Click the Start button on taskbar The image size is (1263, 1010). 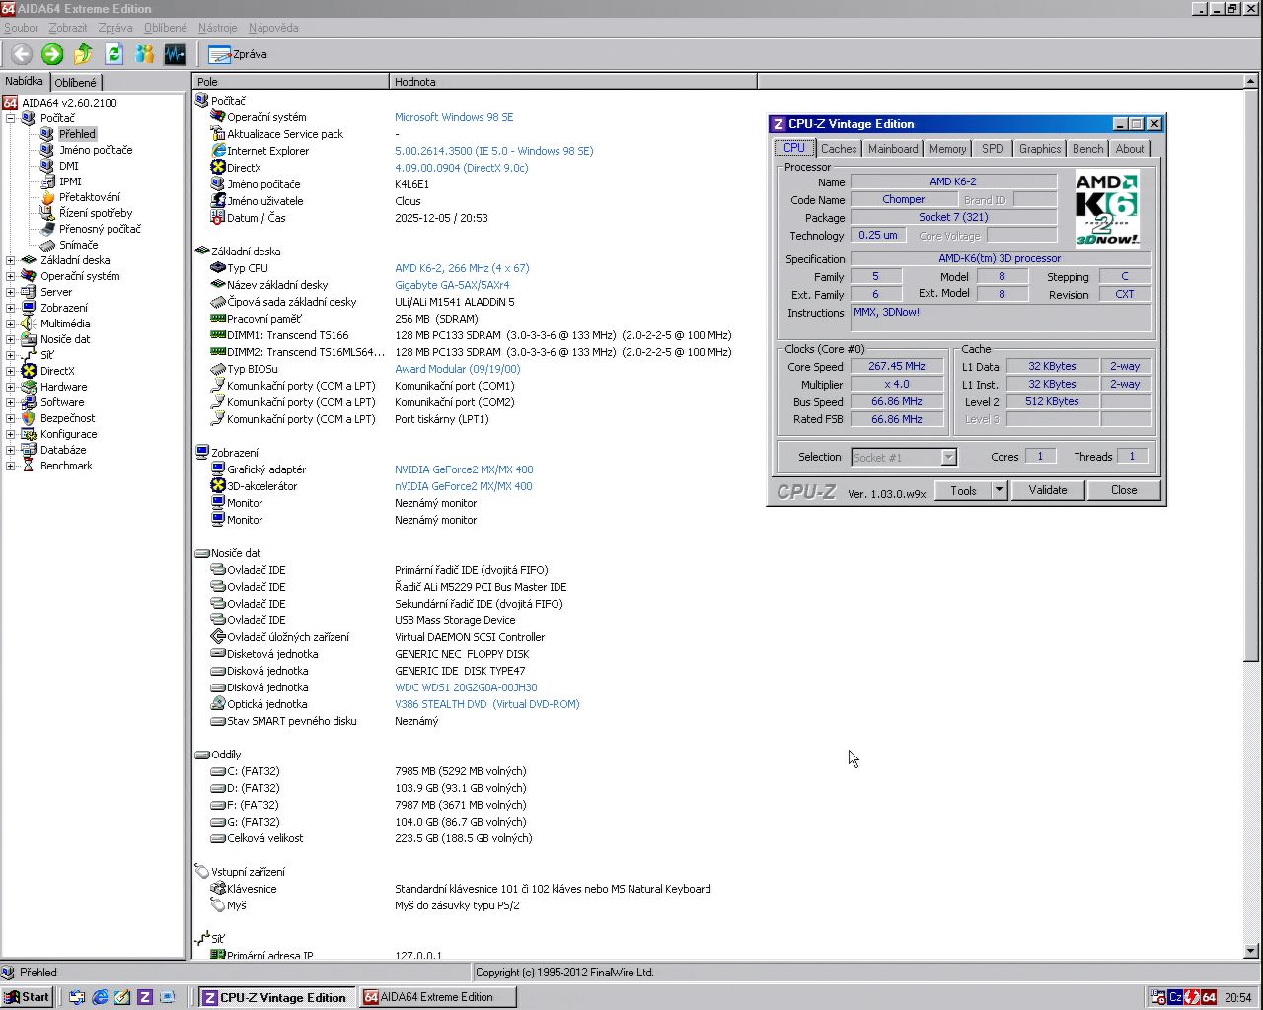(28, 997)
